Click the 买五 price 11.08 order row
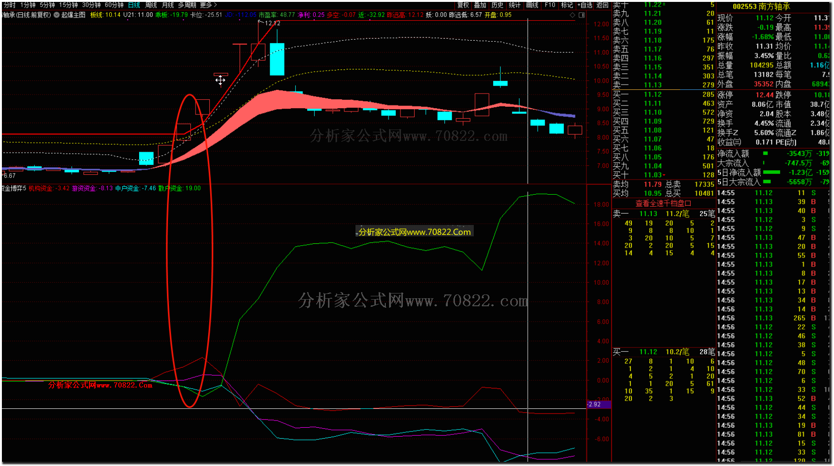 coord(664,130)
